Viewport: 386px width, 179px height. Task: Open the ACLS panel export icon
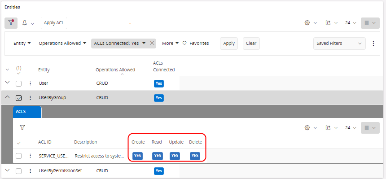(328, 127)
